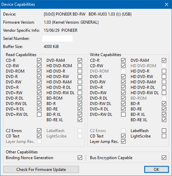The width and height of the screenshot is (172, 176).
Task: Click the 4000 KiB buffer size value
Action: point(51,47)
